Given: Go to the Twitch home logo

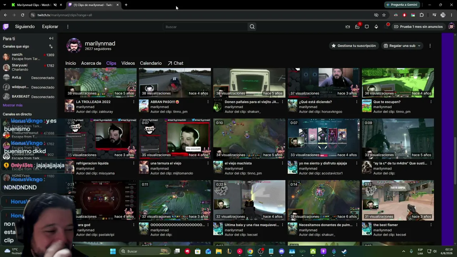Looking at the screenshot, I should click(x=6, y=27).
